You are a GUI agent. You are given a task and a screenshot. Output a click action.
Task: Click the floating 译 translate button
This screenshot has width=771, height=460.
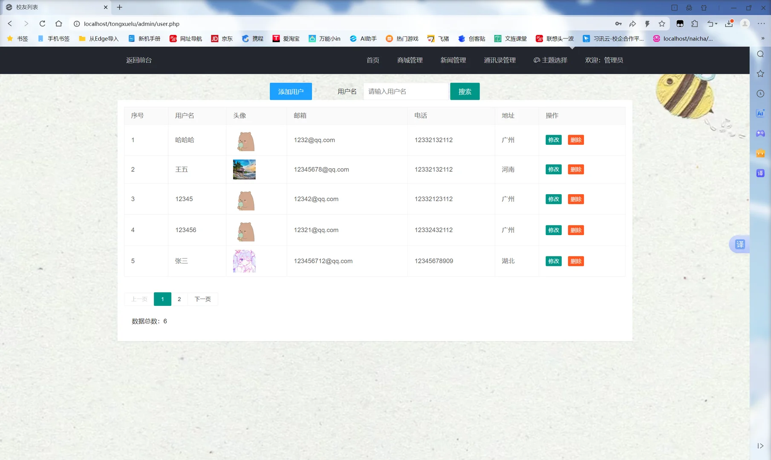[740, 244]
